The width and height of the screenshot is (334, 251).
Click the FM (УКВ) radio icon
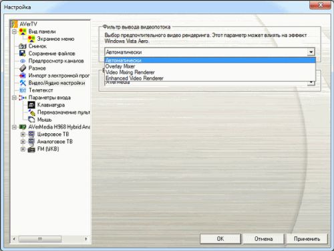point(31,149)
